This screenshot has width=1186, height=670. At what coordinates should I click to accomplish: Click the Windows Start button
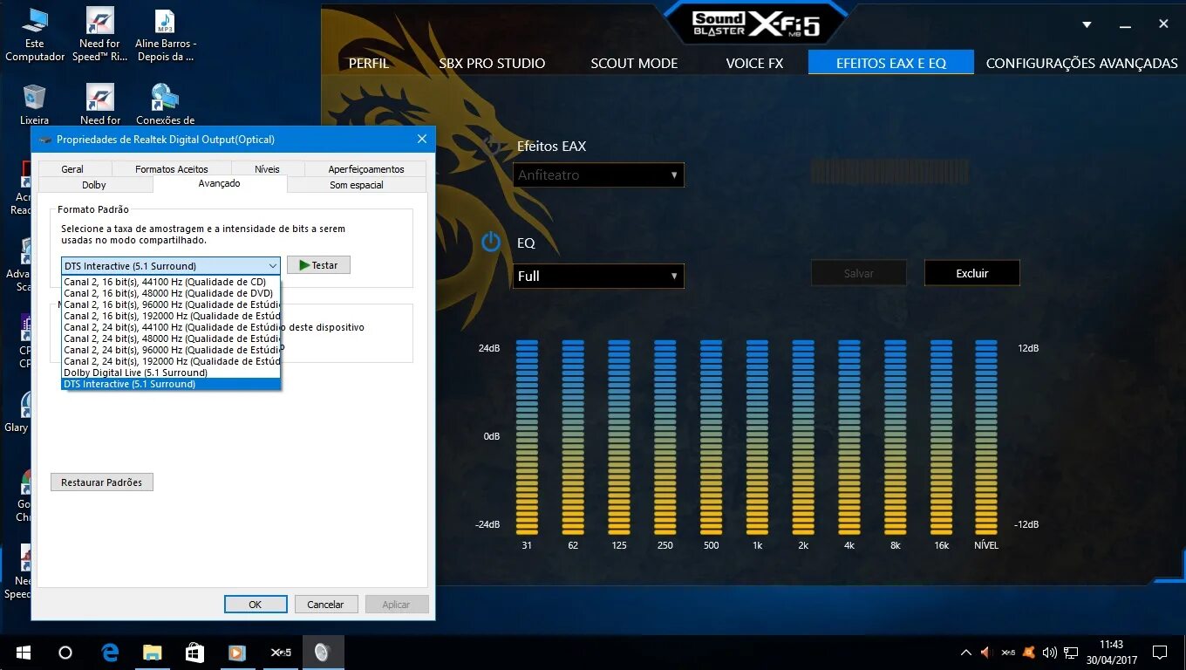(24, 653)
